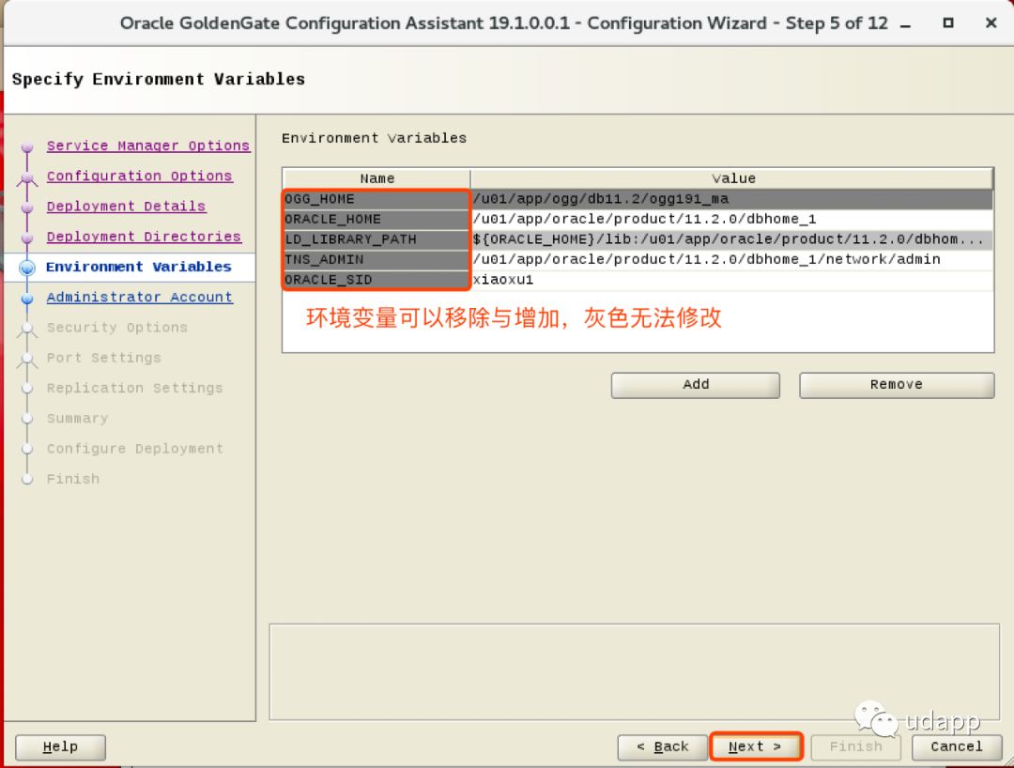Open Help for this step
Image resolution: width=1014 pixels, height=768 pixels.
60,747
